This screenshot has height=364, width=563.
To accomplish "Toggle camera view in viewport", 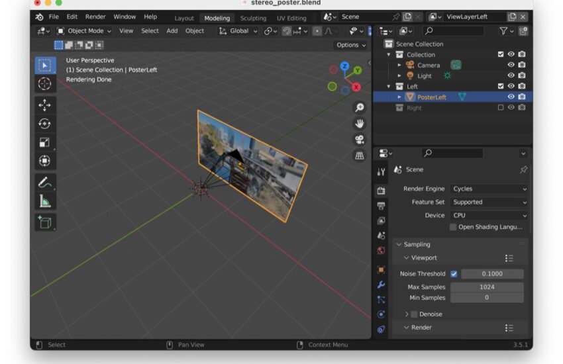I will pyautogui.click(x=360, y=140).
